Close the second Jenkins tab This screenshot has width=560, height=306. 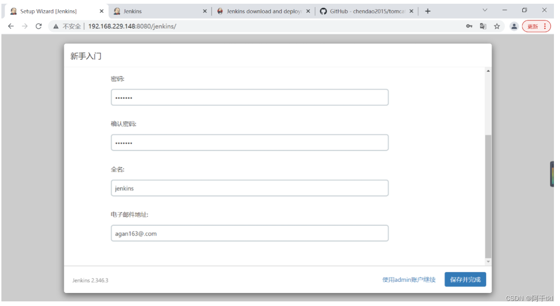coord(205,11)
